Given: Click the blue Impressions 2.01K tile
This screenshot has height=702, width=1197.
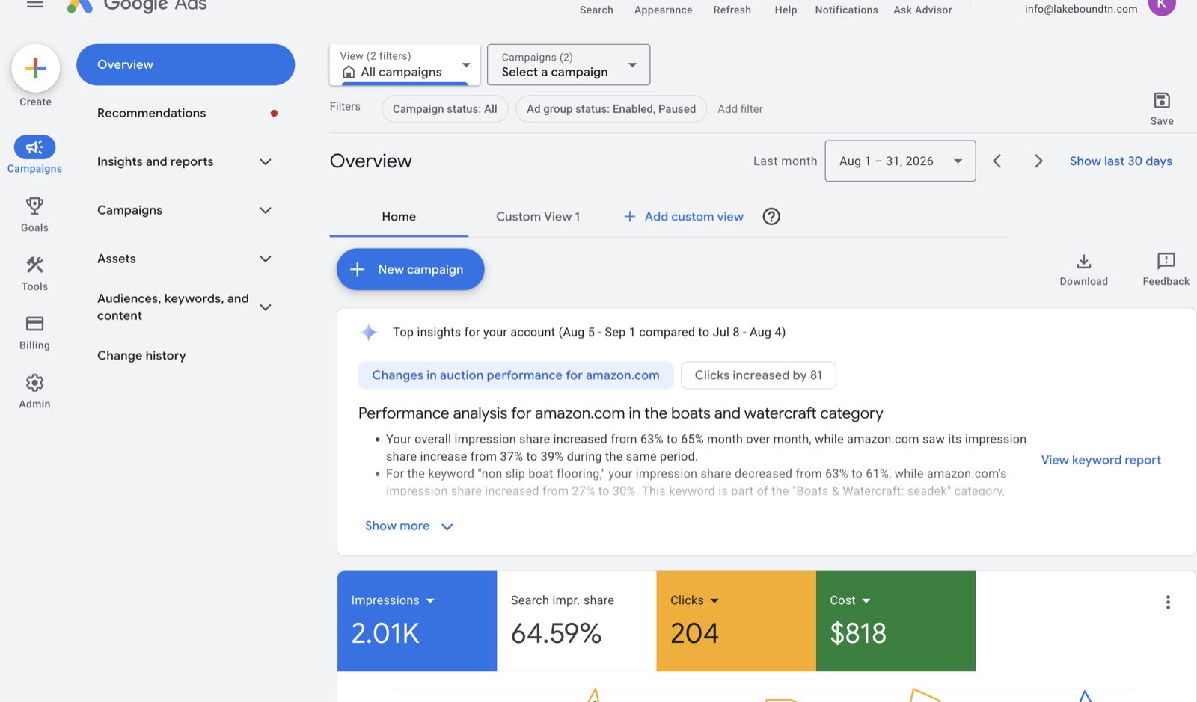Looking at the screenshot, I should pos(417,621).
